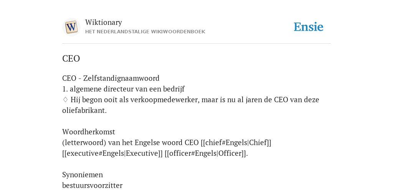Click the CEO heading

click(x=71, y=59)
